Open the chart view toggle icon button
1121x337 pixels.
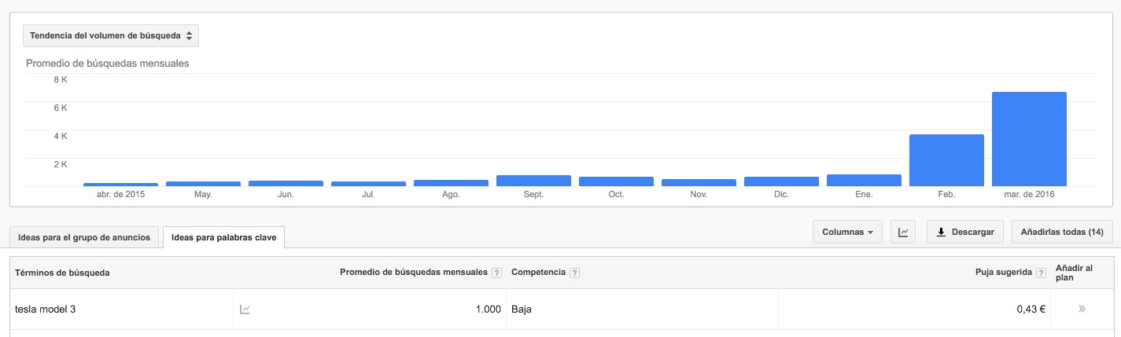point(903,233)
